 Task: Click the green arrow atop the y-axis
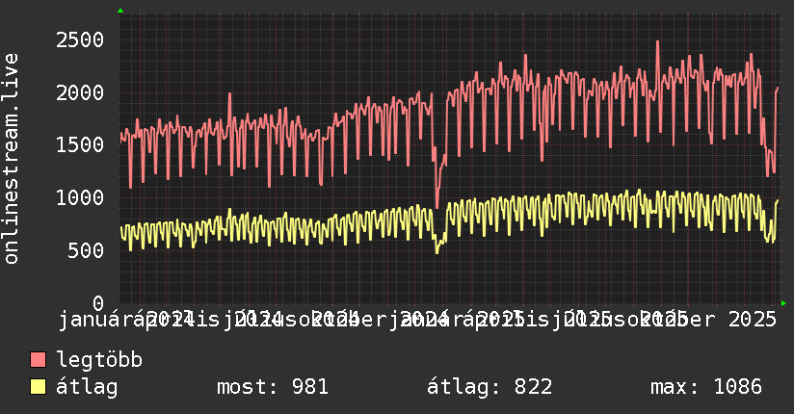point(120,11)
